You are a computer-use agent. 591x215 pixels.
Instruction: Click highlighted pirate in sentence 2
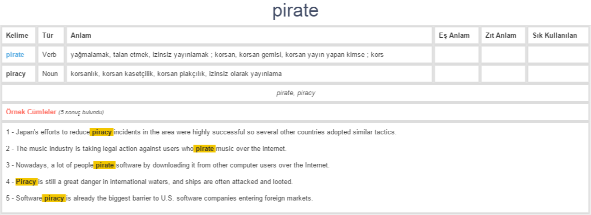click(x=205, y=148)
